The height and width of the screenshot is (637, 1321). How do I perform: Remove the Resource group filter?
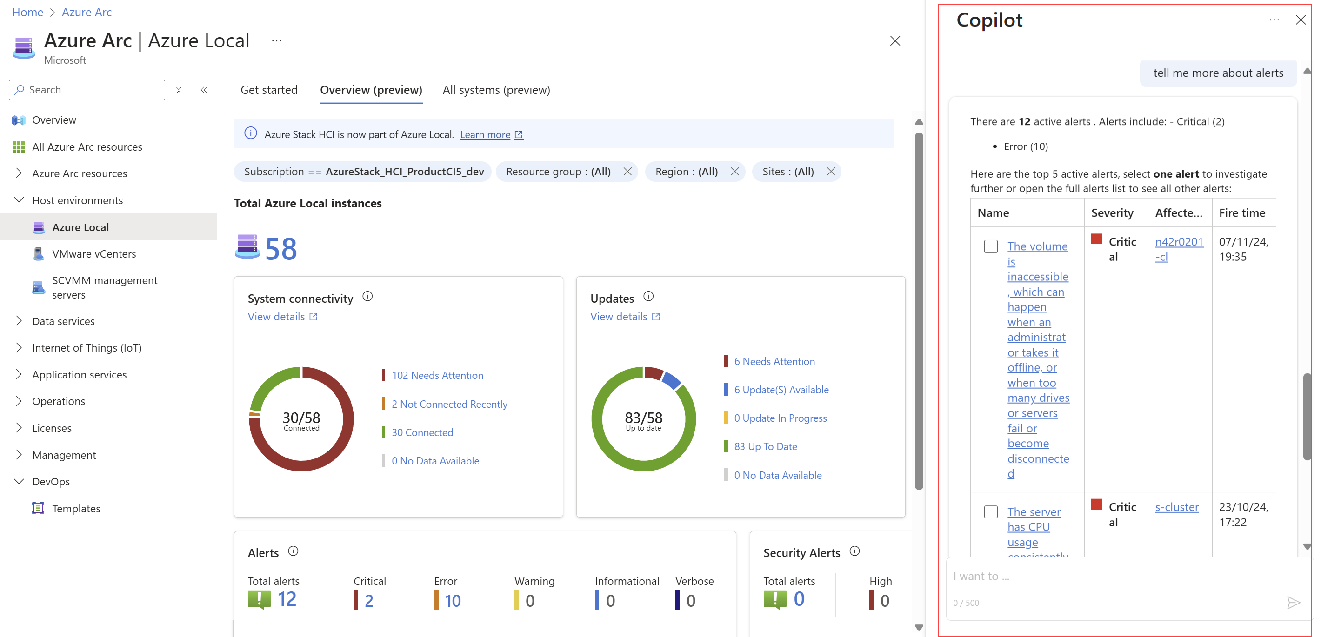click(x=627, y=172)
